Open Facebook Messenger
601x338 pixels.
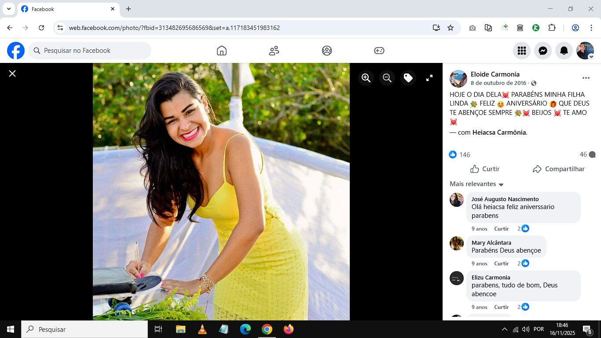(543, 51)
